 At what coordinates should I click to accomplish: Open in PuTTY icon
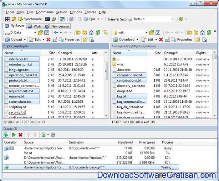54,19
